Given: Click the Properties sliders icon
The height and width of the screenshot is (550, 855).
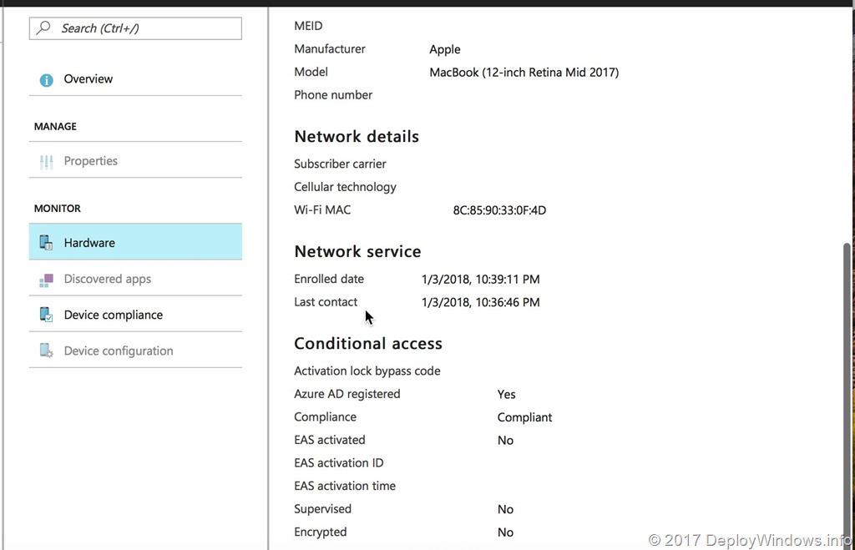Looking at the screenshot, I should tap(47, 162).
